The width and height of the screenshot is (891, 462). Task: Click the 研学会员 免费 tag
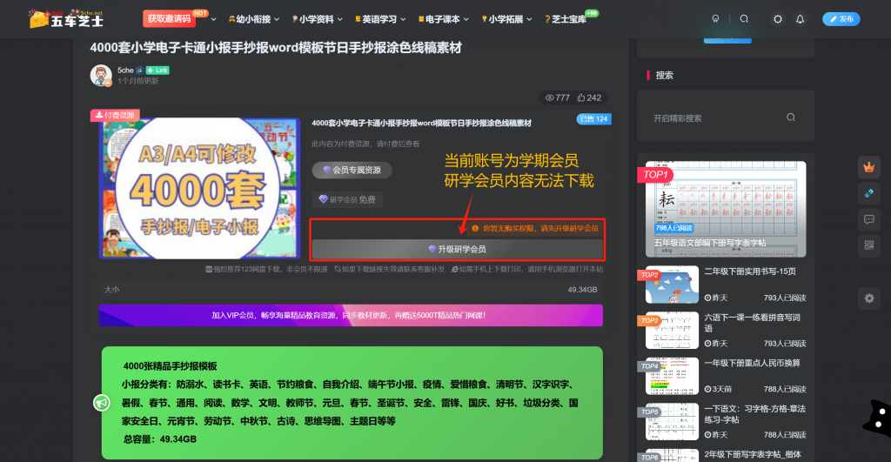347,199
